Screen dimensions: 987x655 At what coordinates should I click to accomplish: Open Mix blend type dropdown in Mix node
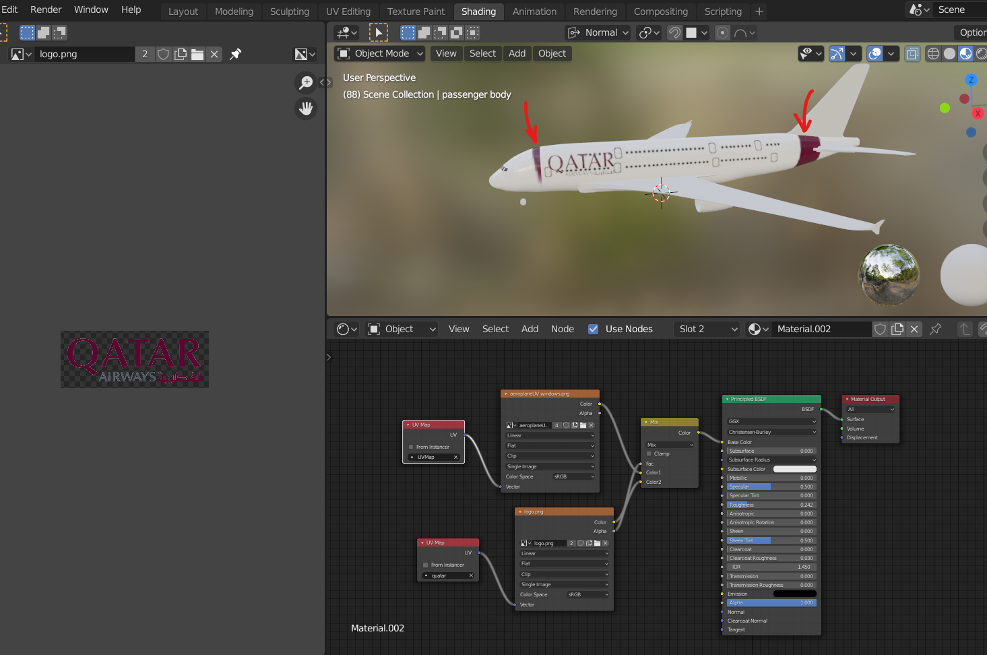pos(670,445)
